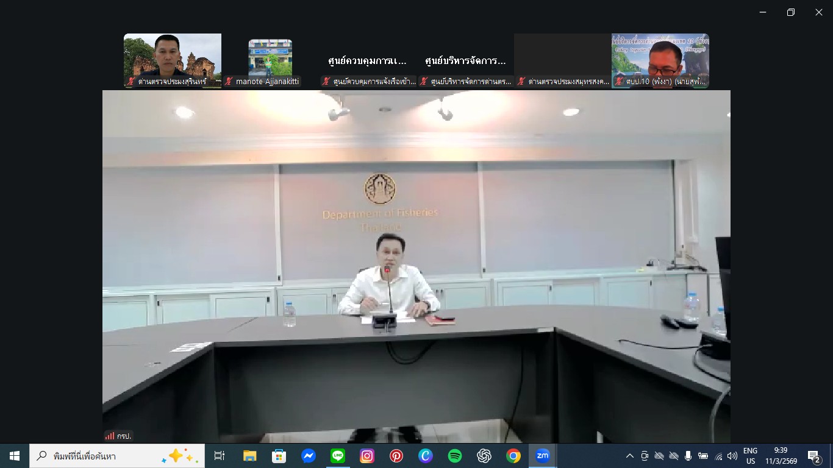This screenshot has width=833, height=468.
Task: Open the Zoom app in the taskbar
Action: coord(542,456)
